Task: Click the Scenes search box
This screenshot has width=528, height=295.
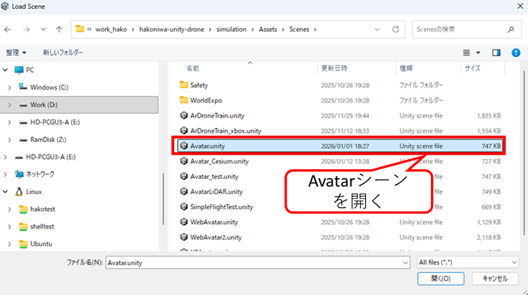Action: pos(467,30)
